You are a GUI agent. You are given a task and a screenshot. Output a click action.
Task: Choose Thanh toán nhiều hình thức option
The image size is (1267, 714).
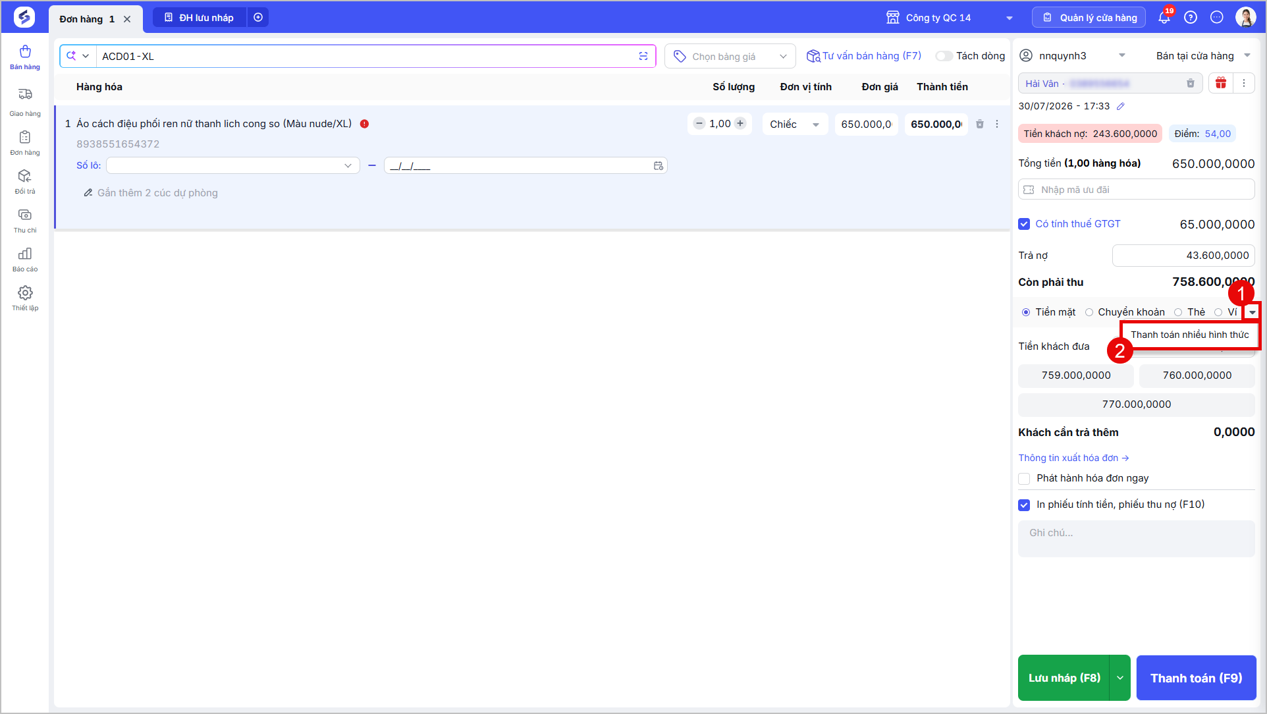coord(1189,335)
